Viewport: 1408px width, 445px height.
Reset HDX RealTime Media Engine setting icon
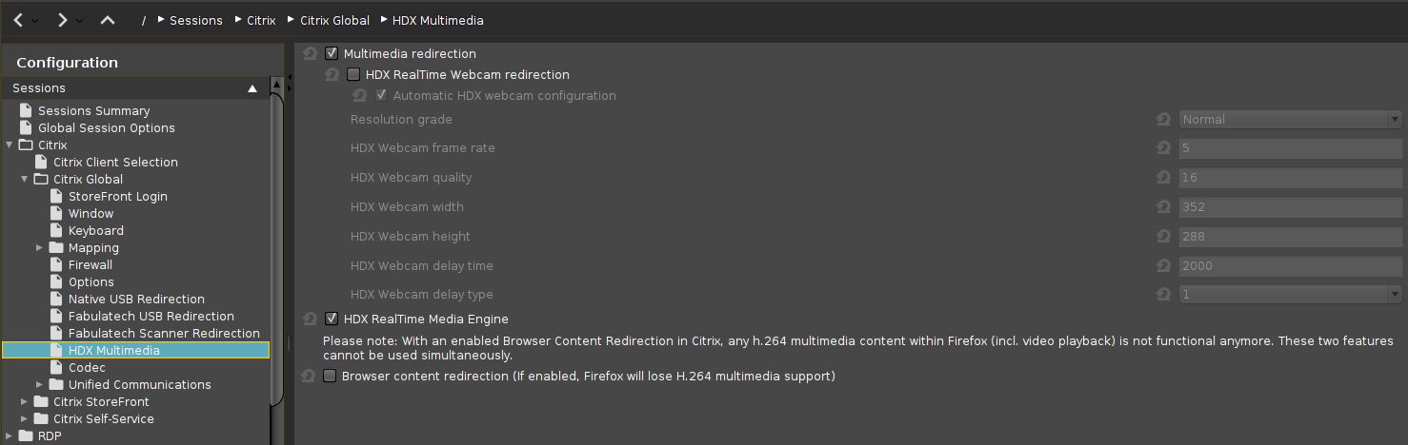click(310, 319)
